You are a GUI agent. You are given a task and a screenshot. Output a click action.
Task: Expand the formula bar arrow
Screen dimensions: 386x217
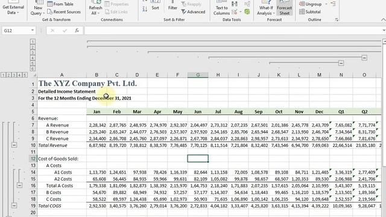coord(384,31)
